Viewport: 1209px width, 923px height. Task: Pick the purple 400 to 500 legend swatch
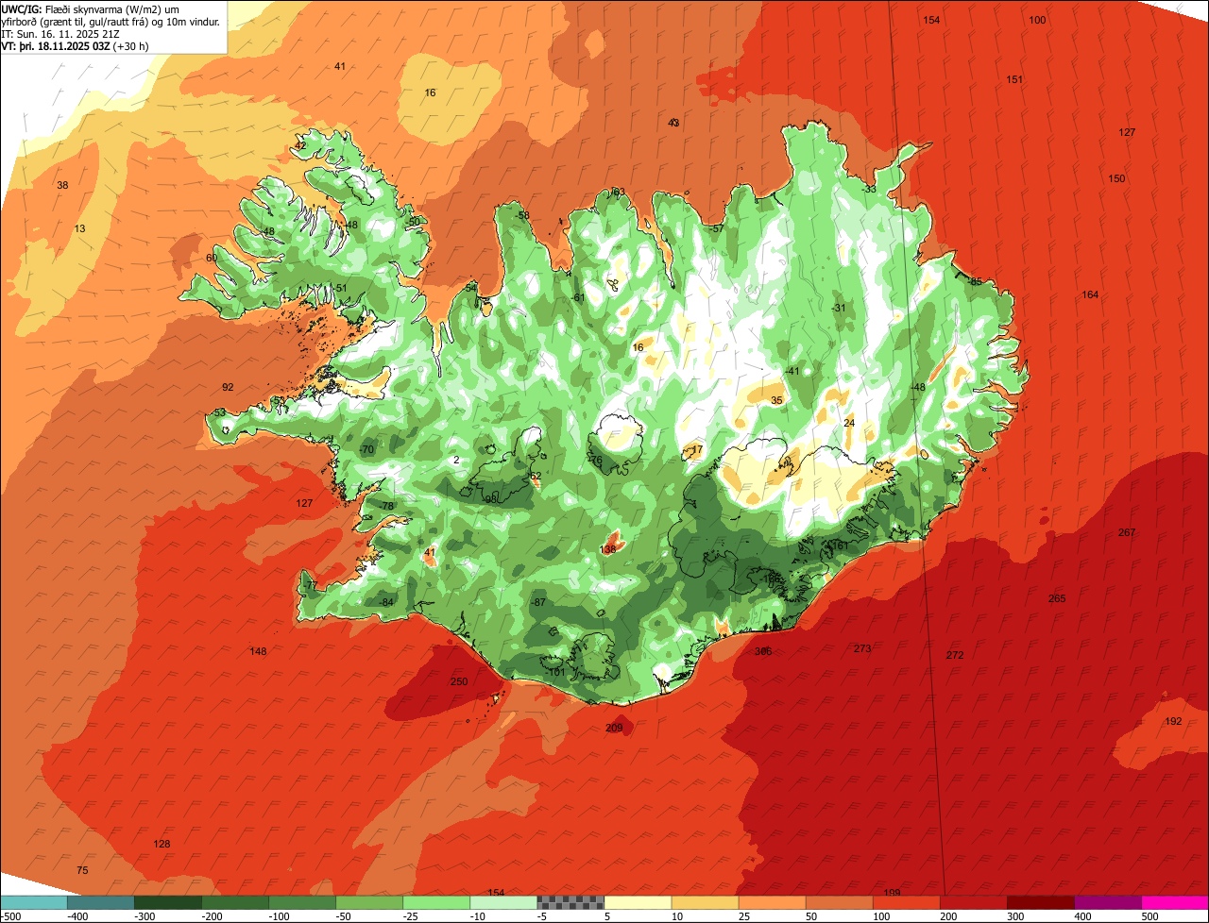tap(1107, 902)
